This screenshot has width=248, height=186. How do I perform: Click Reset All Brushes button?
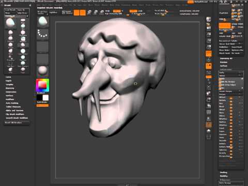(x=17, y=122)
